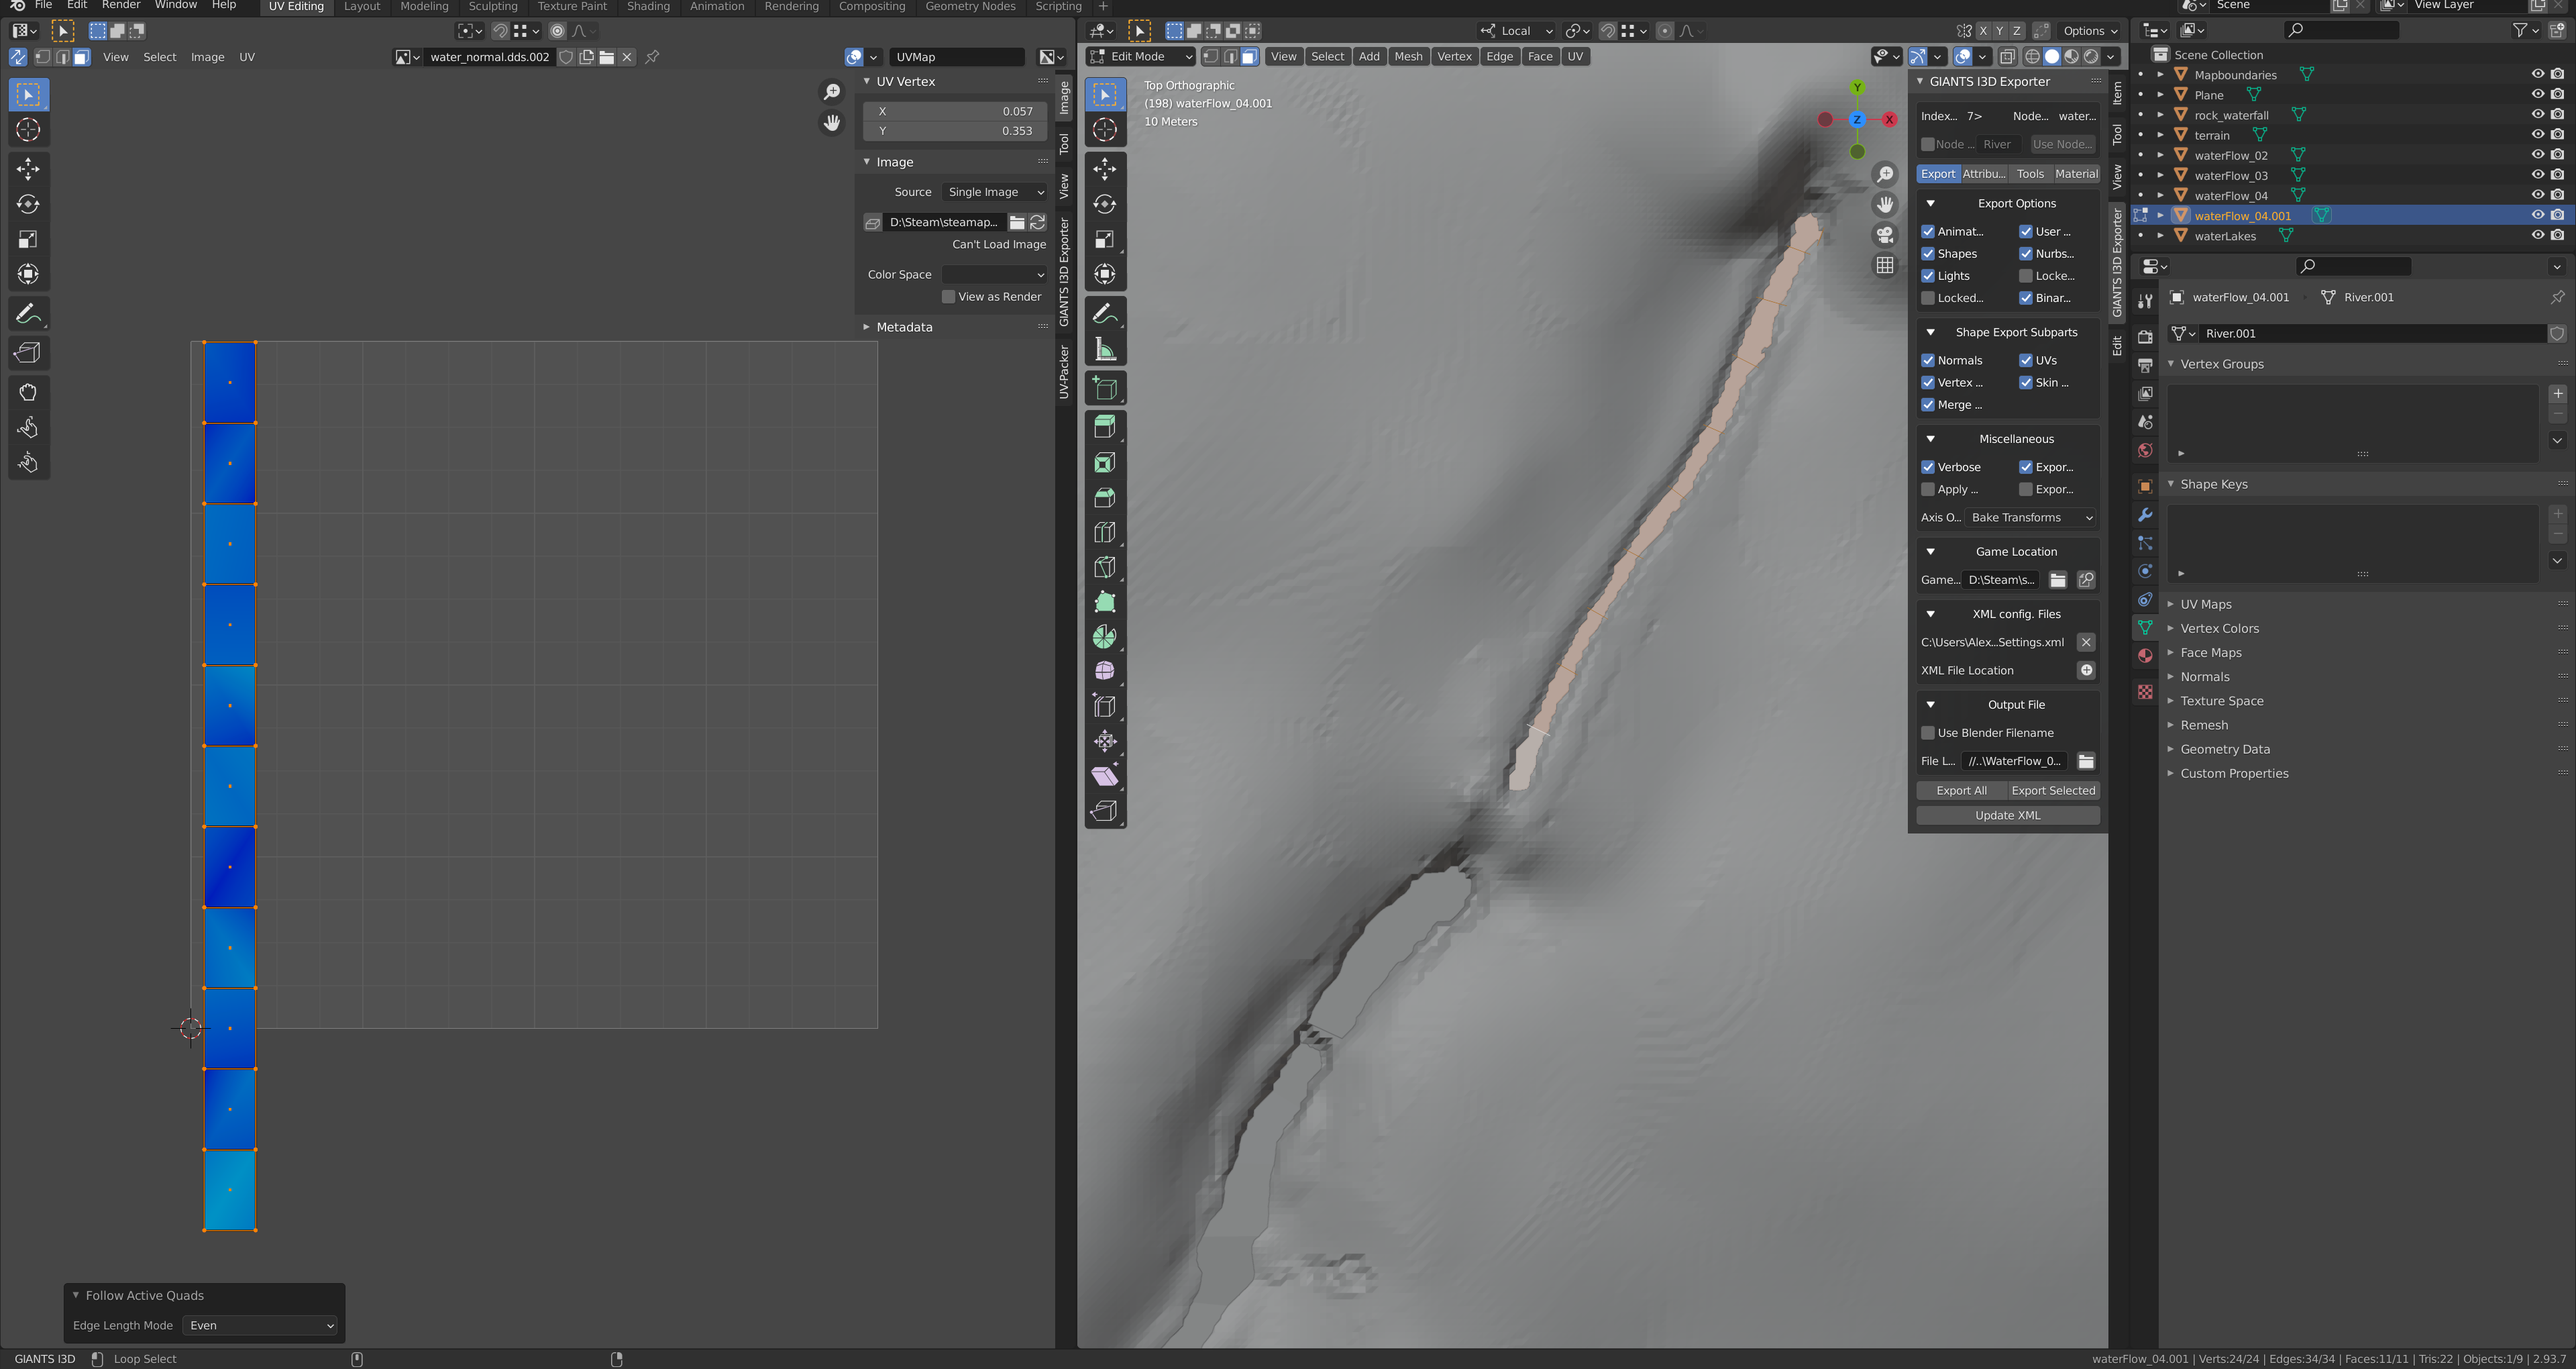This screenshot has width=2576, height=1369.
Task: Select the Knife tool in 3D viewport
Action: pos(1104,568)
